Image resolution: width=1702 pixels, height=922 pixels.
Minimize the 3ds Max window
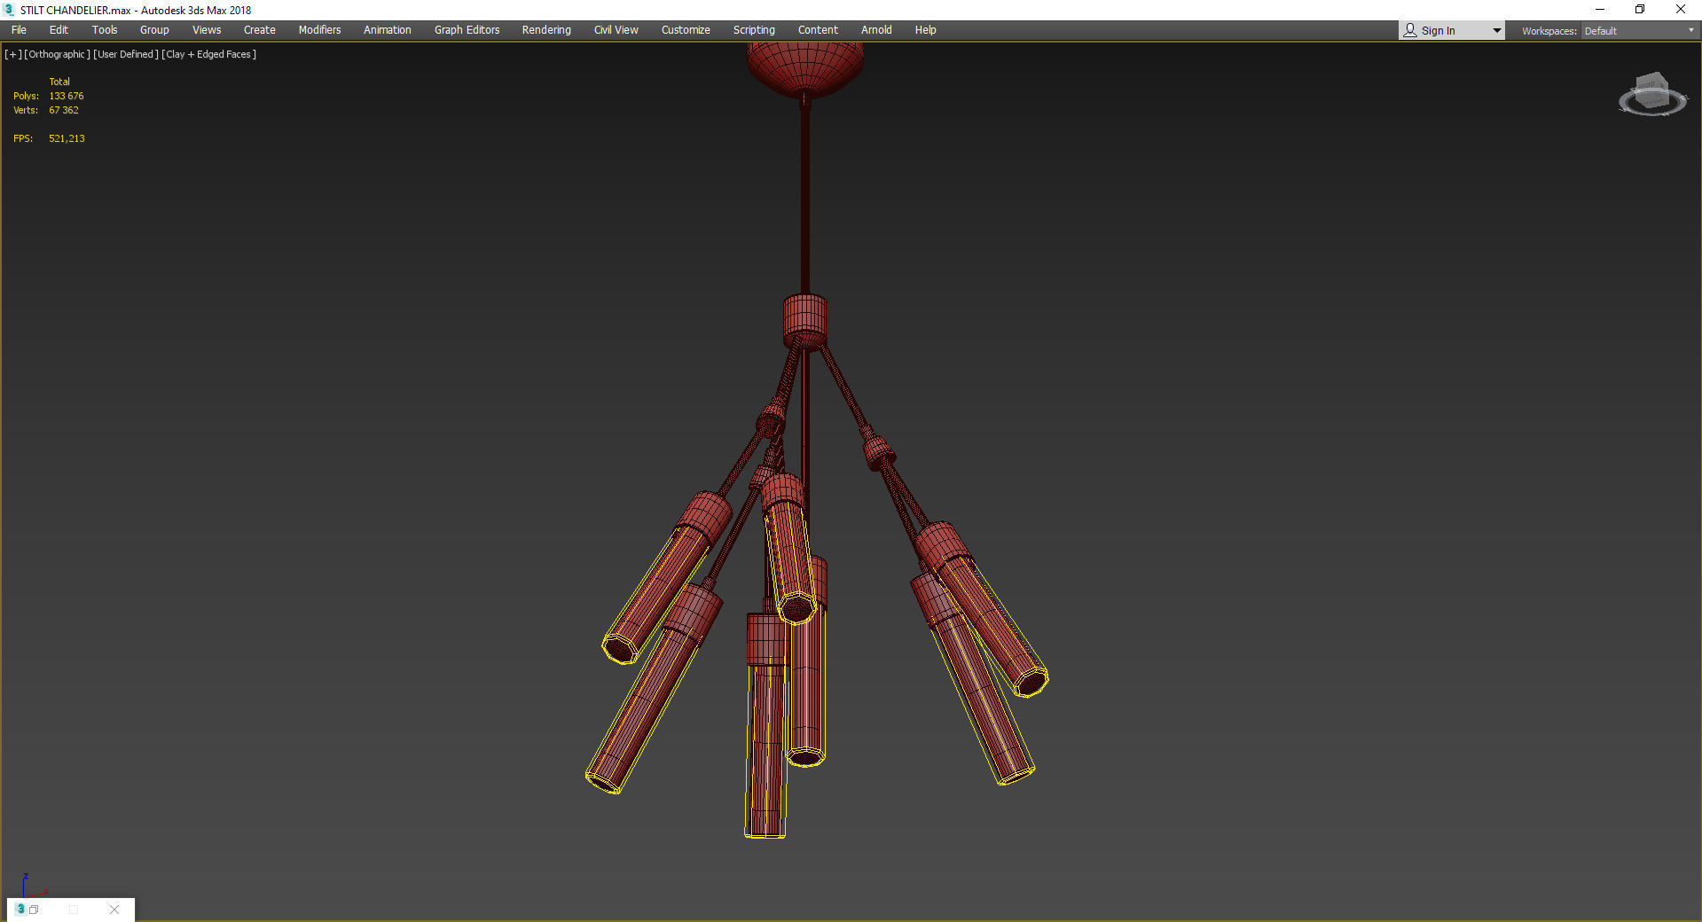1600,10
